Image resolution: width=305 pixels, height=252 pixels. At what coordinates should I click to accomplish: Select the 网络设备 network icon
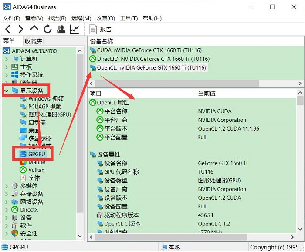[15, 202]
